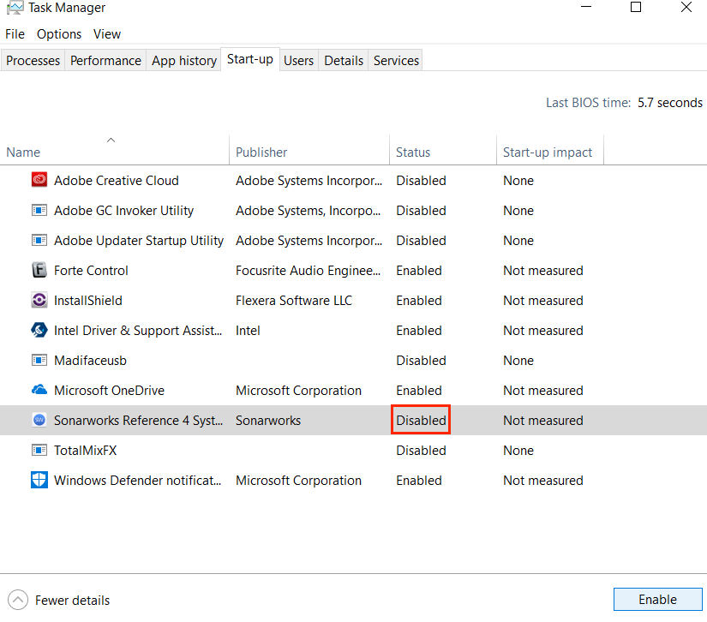Collapse view with Fewer details arrow
This screenshot has width=707, height=622.
(x=18, y=600)
